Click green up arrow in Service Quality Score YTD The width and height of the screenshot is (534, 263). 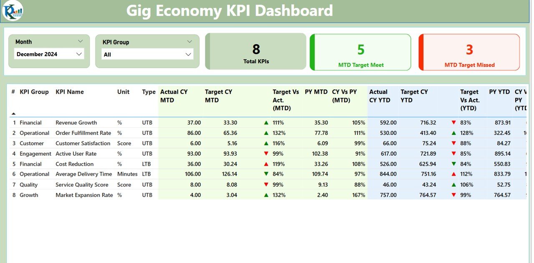(x=453, y=185)
